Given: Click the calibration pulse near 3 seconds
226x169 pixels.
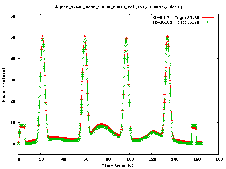Looking at the screenshot, I should [22, 126].
